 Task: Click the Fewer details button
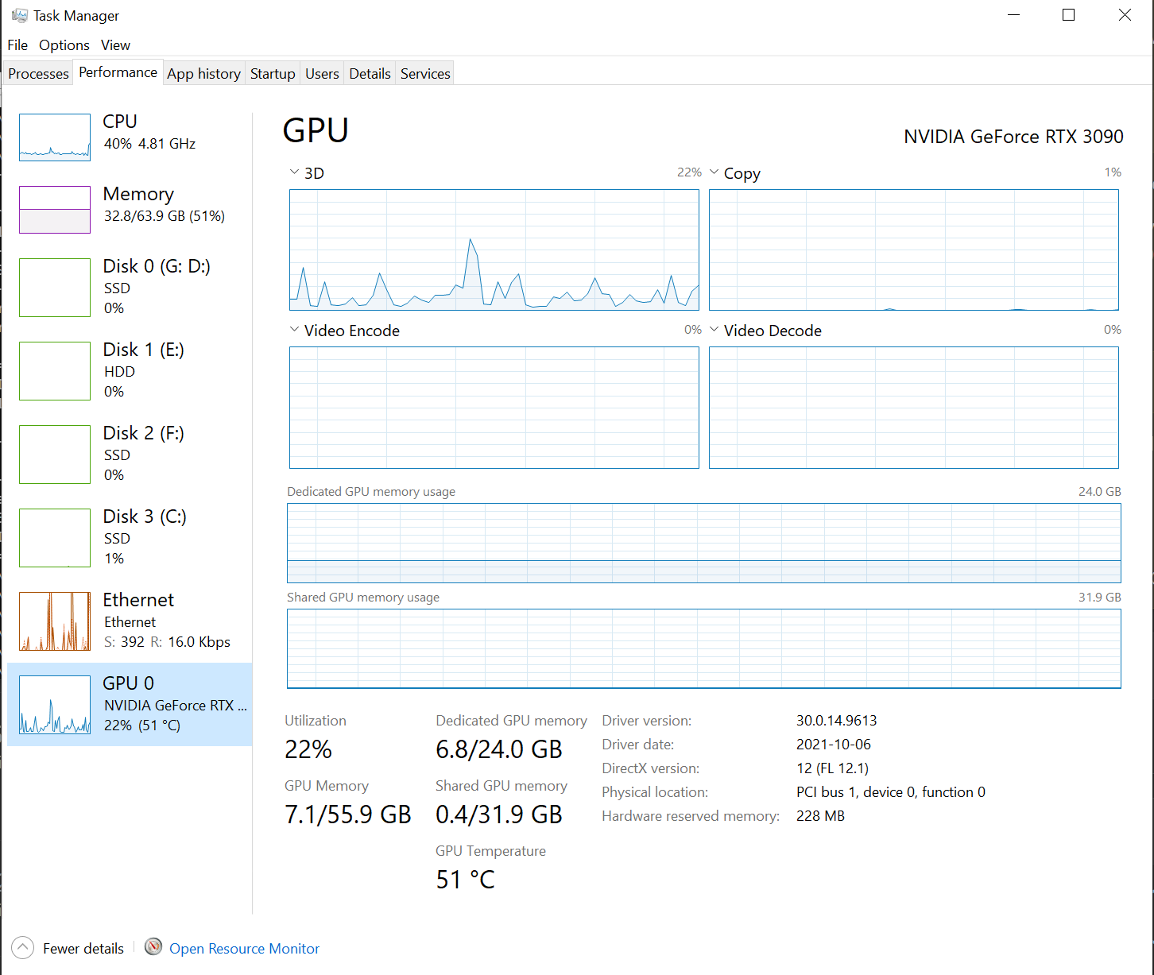68,948
